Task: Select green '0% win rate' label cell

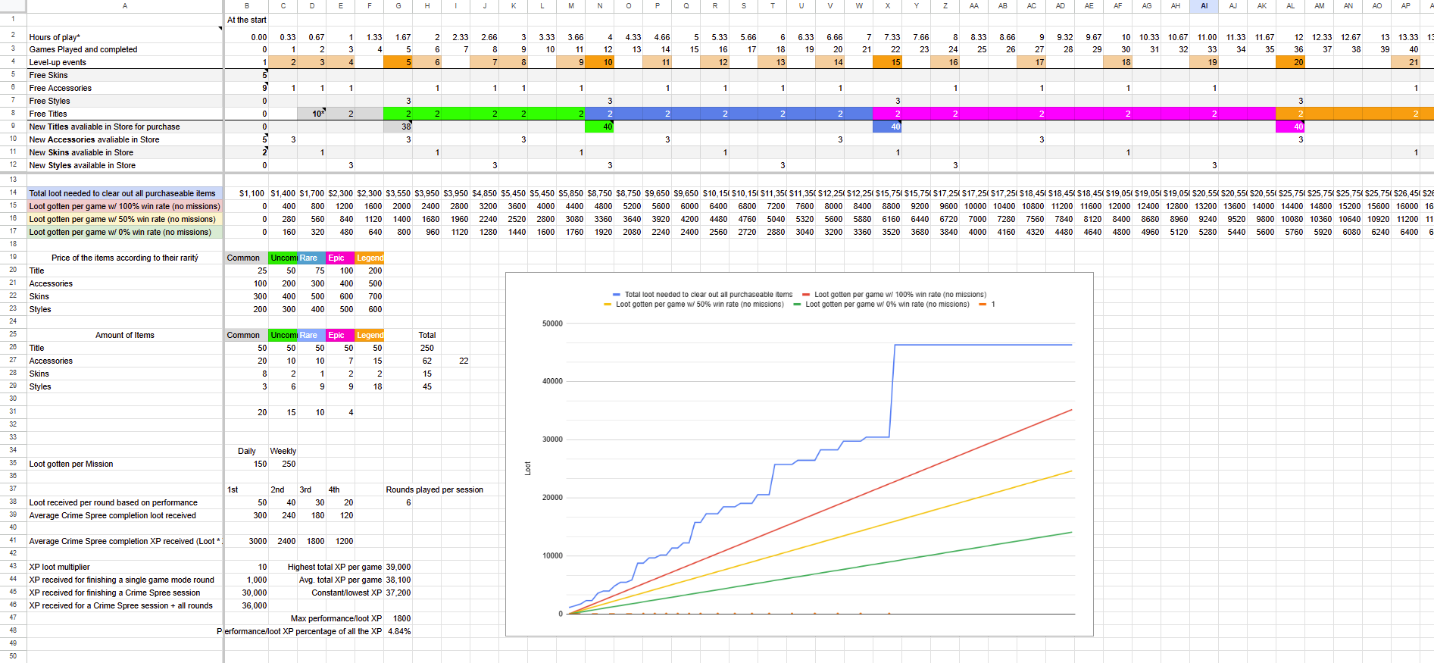Action: click(x=125, y=232)
